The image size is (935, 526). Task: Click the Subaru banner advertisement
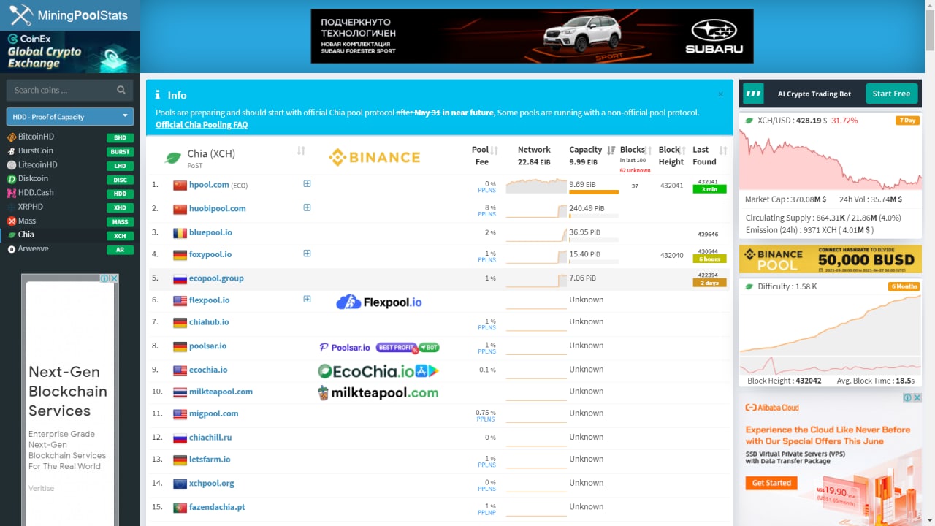pos(532,37)
